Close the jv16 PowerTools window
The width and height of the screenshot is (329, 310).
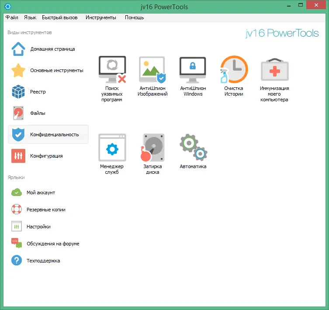[x=316, y=5]
